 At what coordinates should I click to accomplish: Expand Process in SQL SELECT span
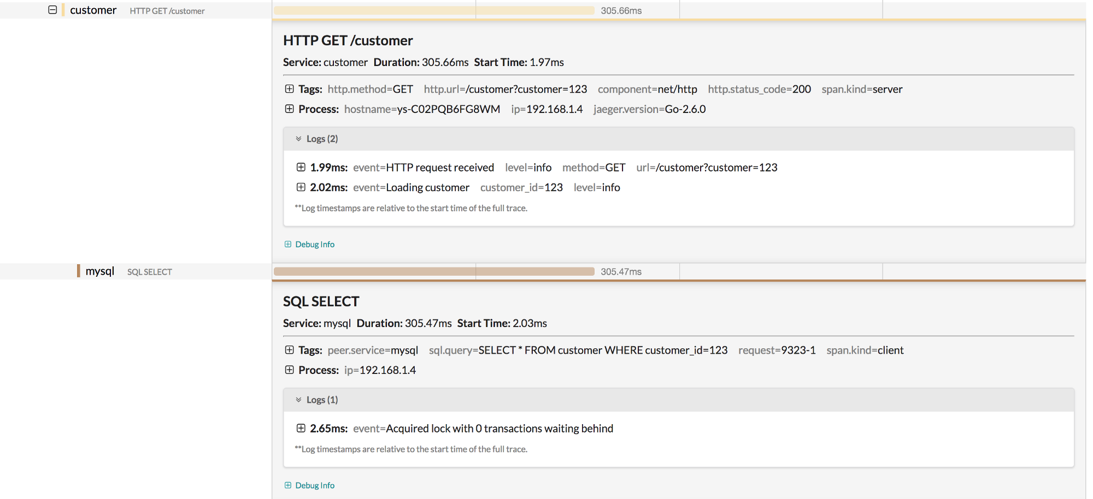click(290, 370)
